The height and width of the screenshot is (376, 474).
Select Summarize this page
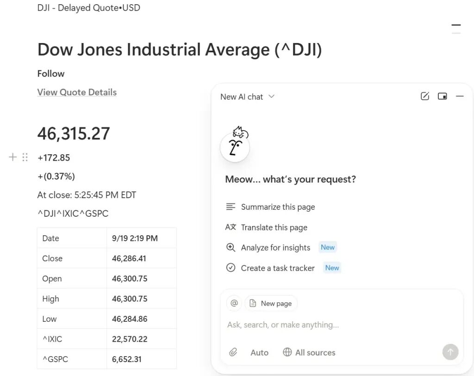click(x=277, y=207)
